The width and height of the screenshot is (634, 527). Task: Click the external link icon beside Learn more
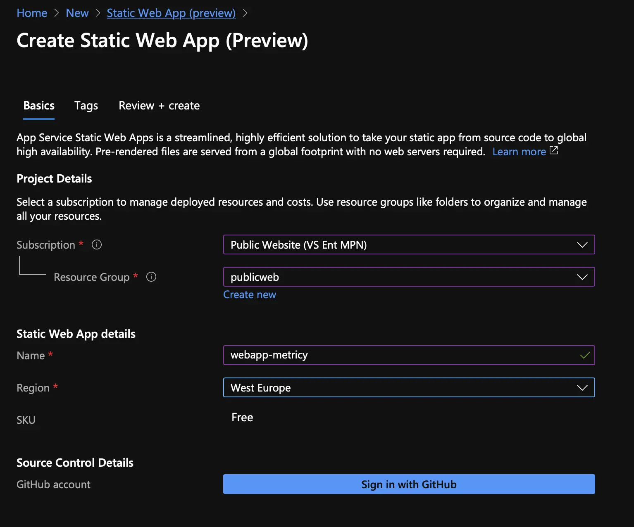(554, 151)
